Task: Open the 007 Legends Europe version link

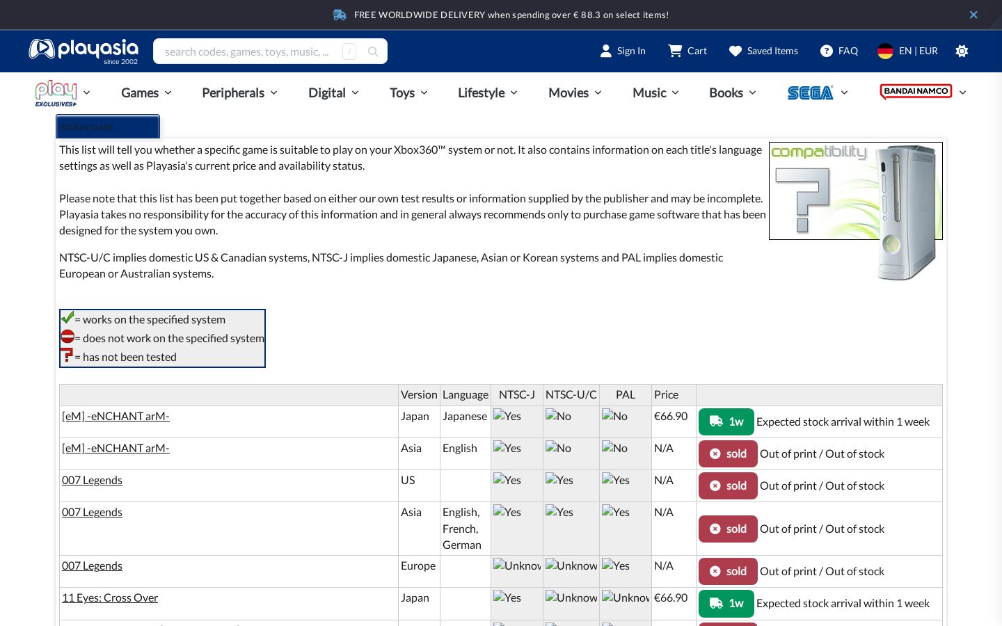Action: 92,565
